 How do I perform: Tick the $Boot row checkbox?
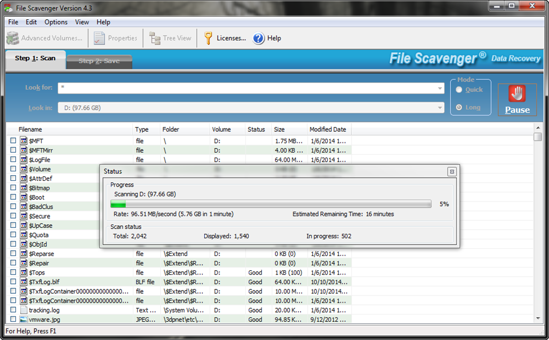(13, 197)
